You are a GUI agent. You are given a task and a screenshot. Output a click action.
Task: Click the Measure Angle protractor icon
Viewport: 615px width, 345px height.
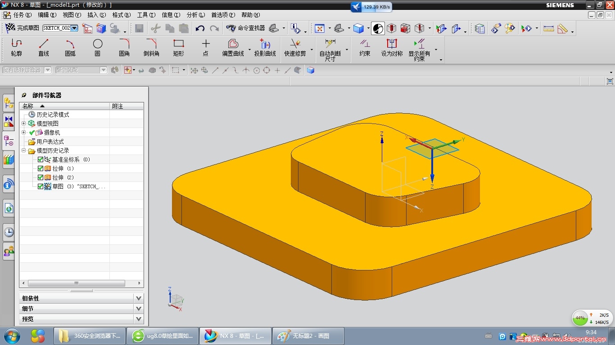pos(562,28)
